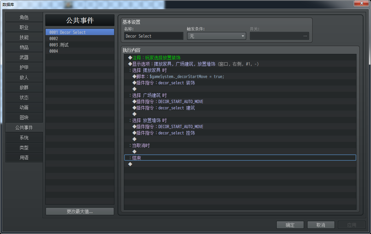Image resolution: width=371 pixels, height=234 pixels.
Task: Select the 选择 摆放家具 时 branch
Action: click(240, 70)
